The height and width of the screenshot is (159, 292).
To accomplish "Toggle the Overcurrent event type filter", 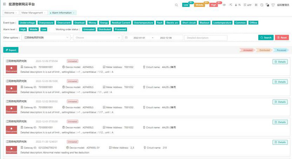I will [64, 23].
